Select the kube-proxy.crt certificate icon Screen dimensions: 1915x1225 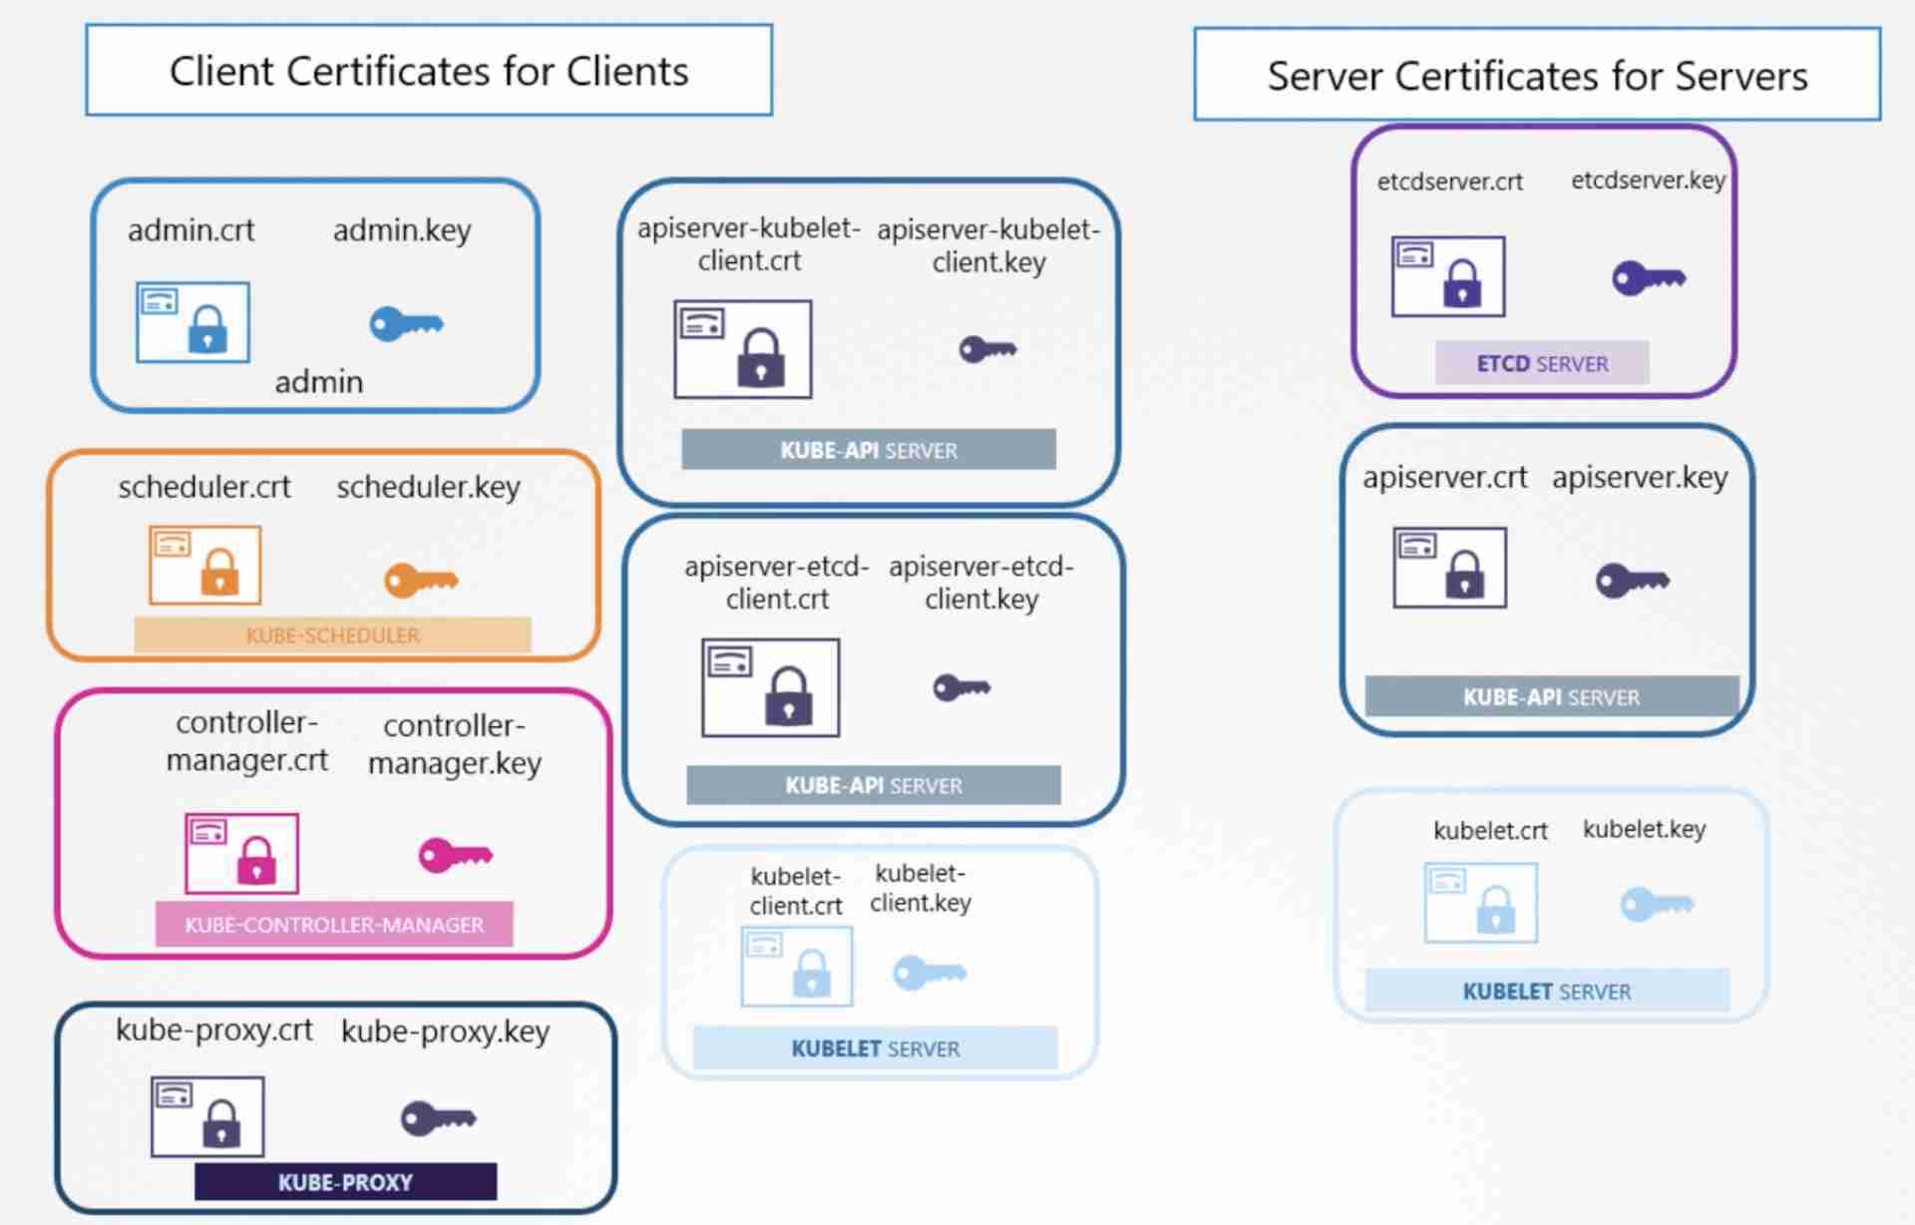pyautogui.click(x=207, y=1116)
